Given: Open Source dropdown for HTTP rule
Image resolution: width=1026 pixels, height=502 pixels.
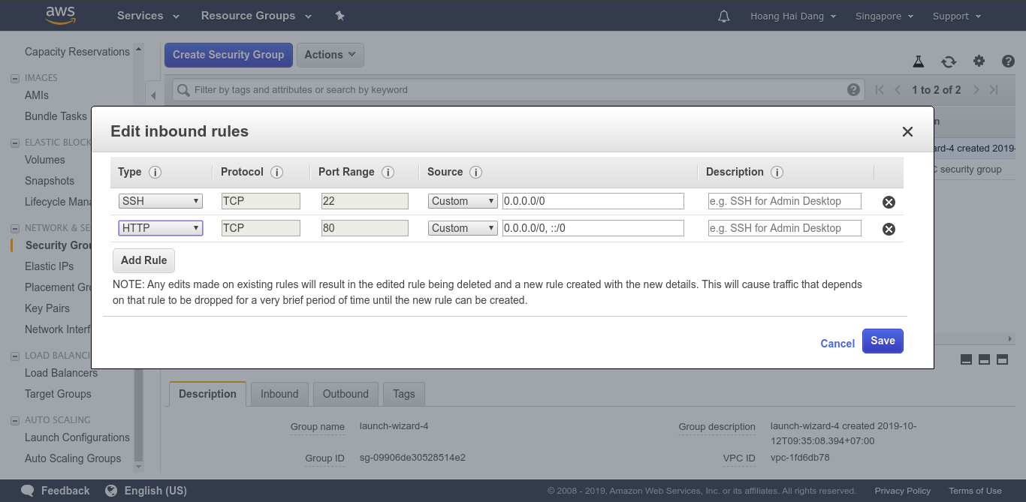Looking at the screenshot, I should click(x=463, y=228).
